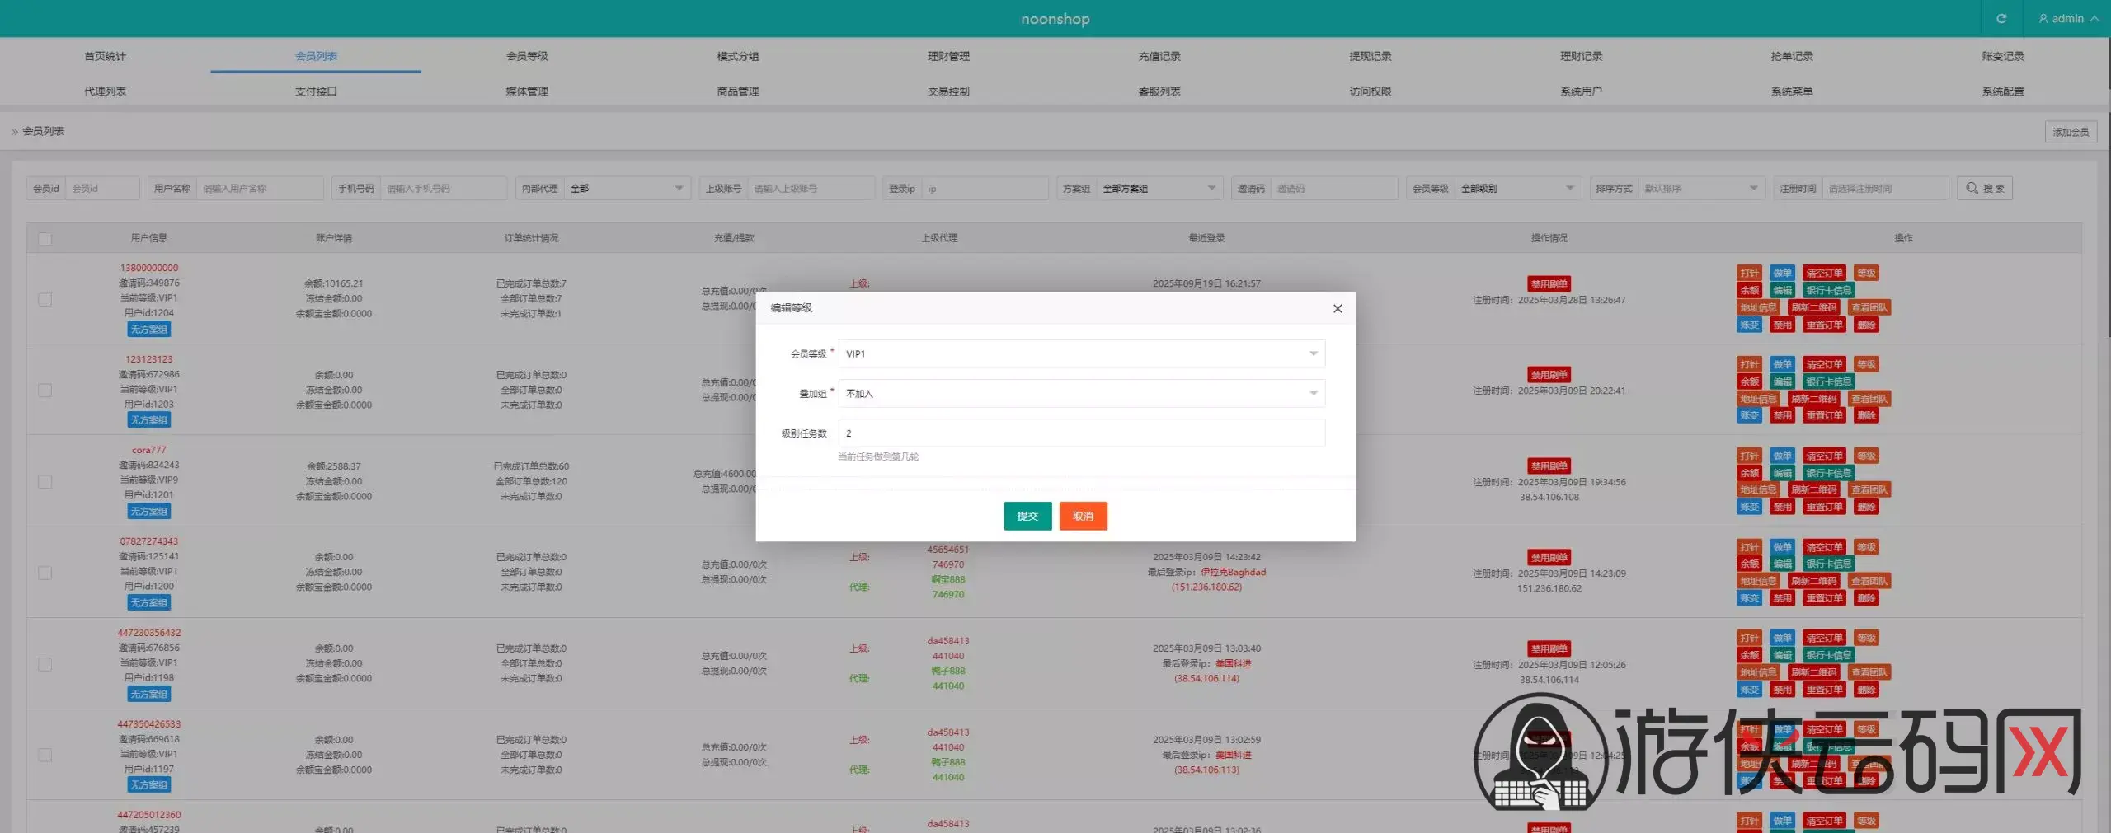The image size is (2111, 833).
Task: Open the 充值记录 menu tab
Action: coord(1159,56)
